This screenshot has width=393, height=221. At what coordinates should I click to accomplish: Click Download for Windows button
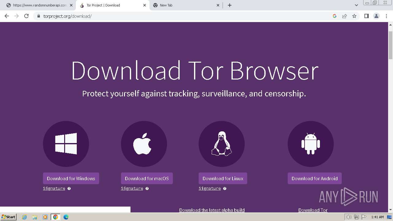coord(71,178)
